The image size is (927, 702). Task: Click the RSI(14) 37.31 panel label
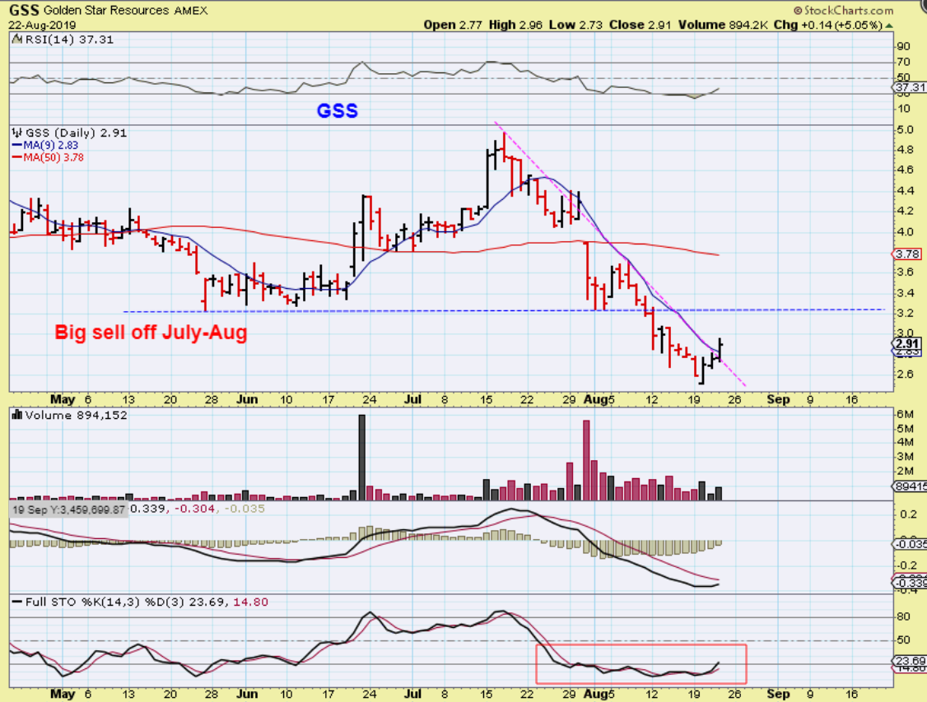(x=69, y=40)
